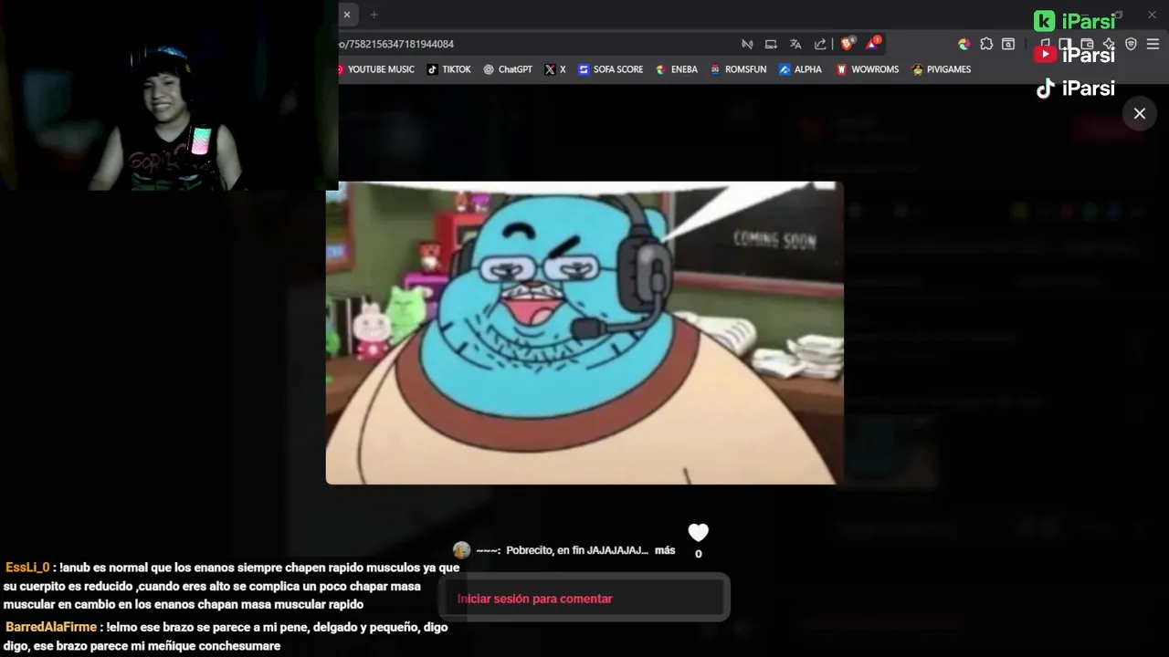Click the video uploader's avatar
1169x657 pixels.
(462, 550)
